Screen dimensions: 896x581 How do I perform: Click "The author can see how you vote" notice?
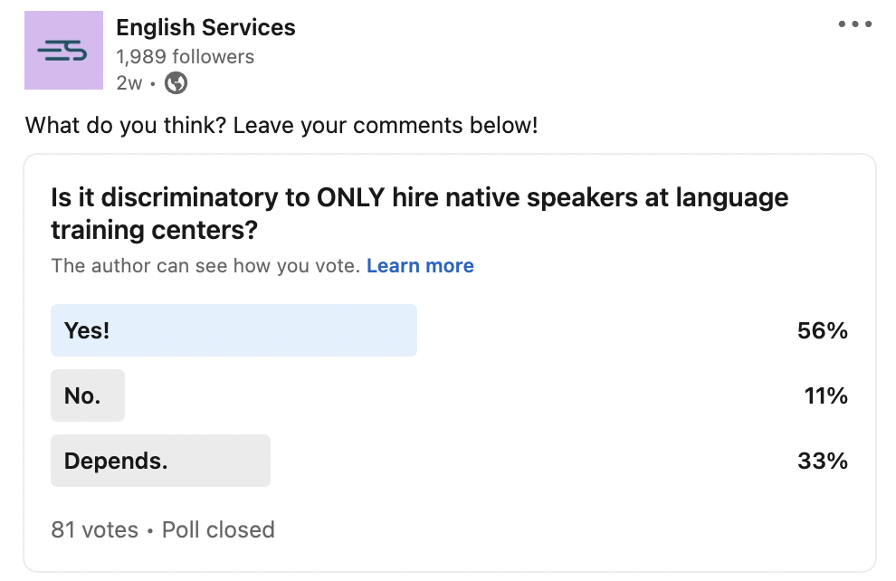point(205,266)
